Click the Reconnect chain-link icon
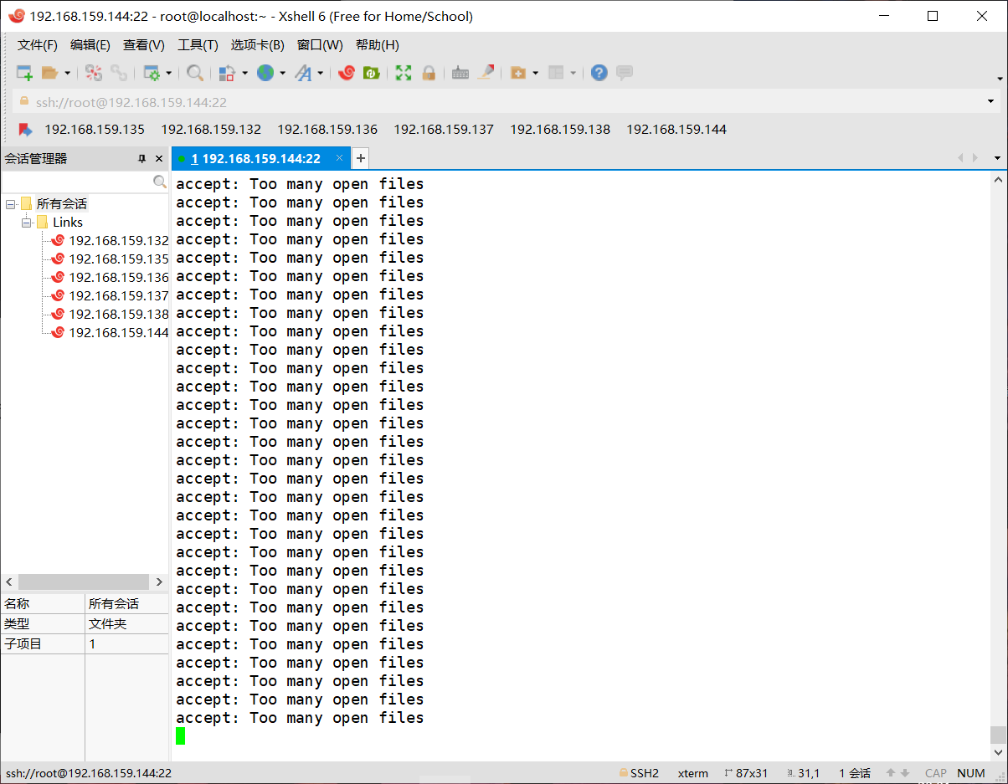The image size is (1008, 784). (119, 73)
